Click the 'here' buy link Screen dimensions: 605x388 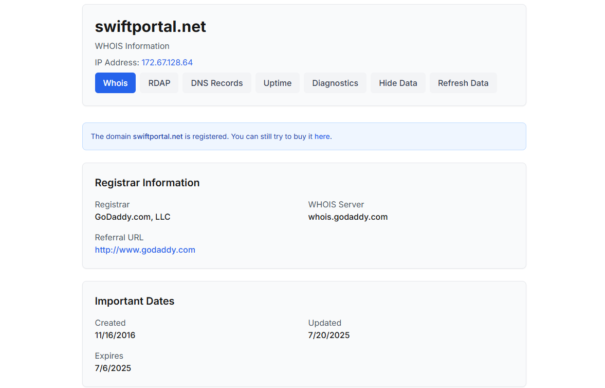(322, 136)
